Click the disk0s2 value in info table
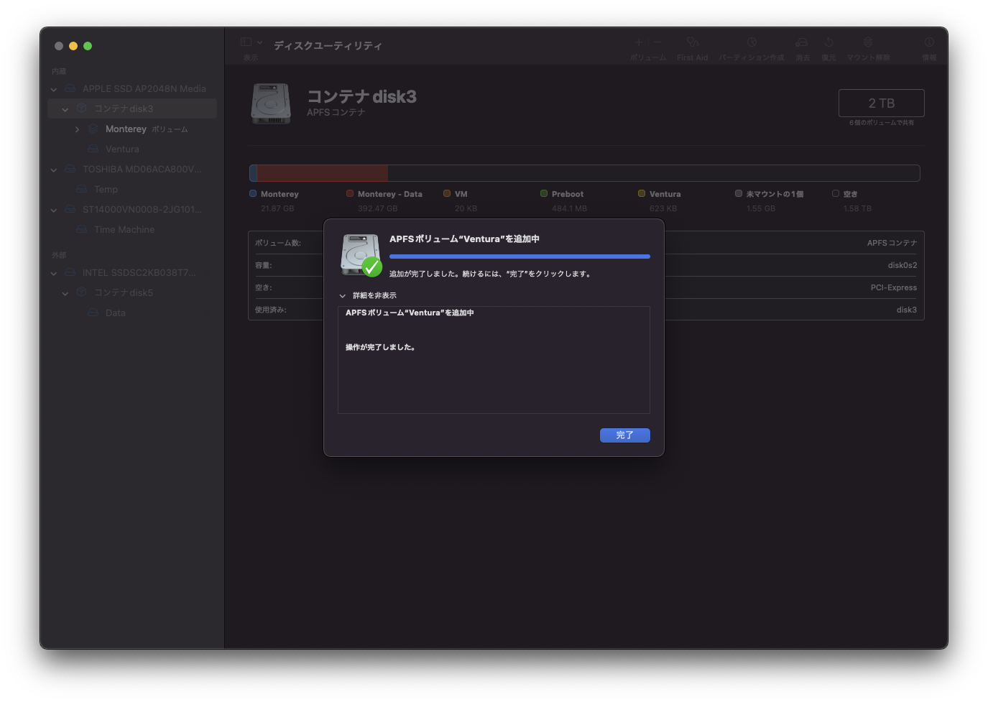The width and height of the screenshot is (988, 702). tap(902, 266)
